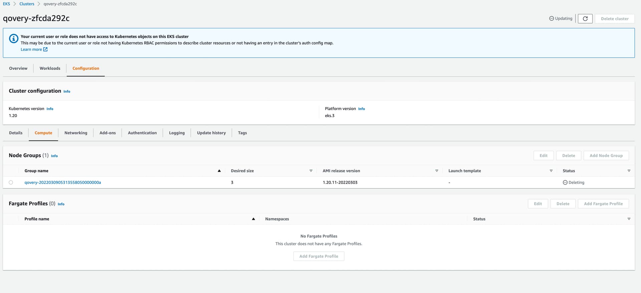Image resolution: width=641 pixels, height=293 pixels.
Task: View the Update history sub-tab
Action: click(x=211, y=133)
